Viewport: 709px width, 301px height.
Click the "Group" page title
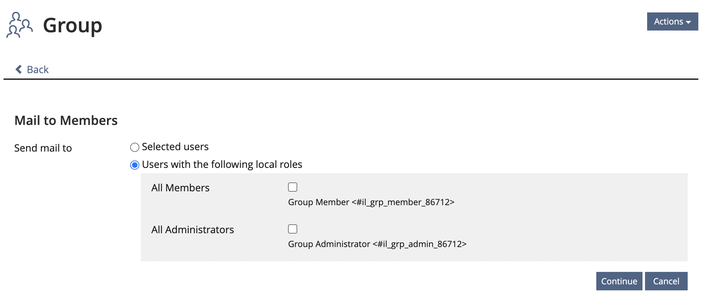pos(73,26)
